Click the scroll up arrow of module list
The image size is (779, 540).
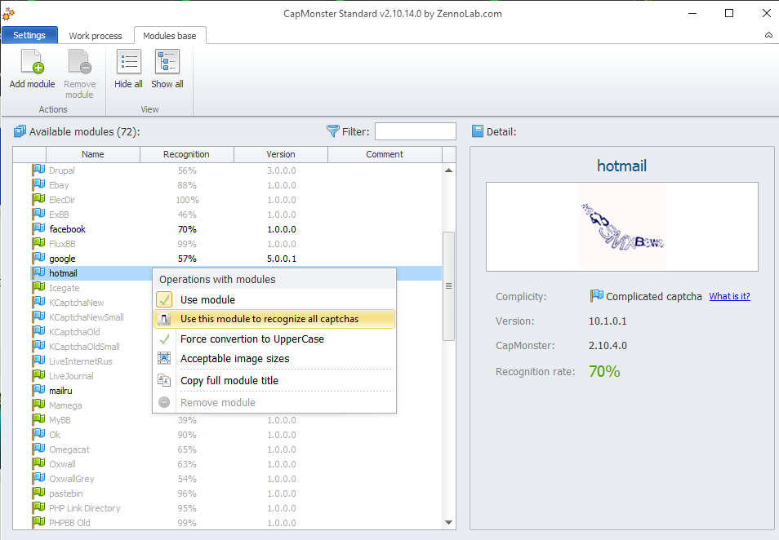tap(448, 170)
